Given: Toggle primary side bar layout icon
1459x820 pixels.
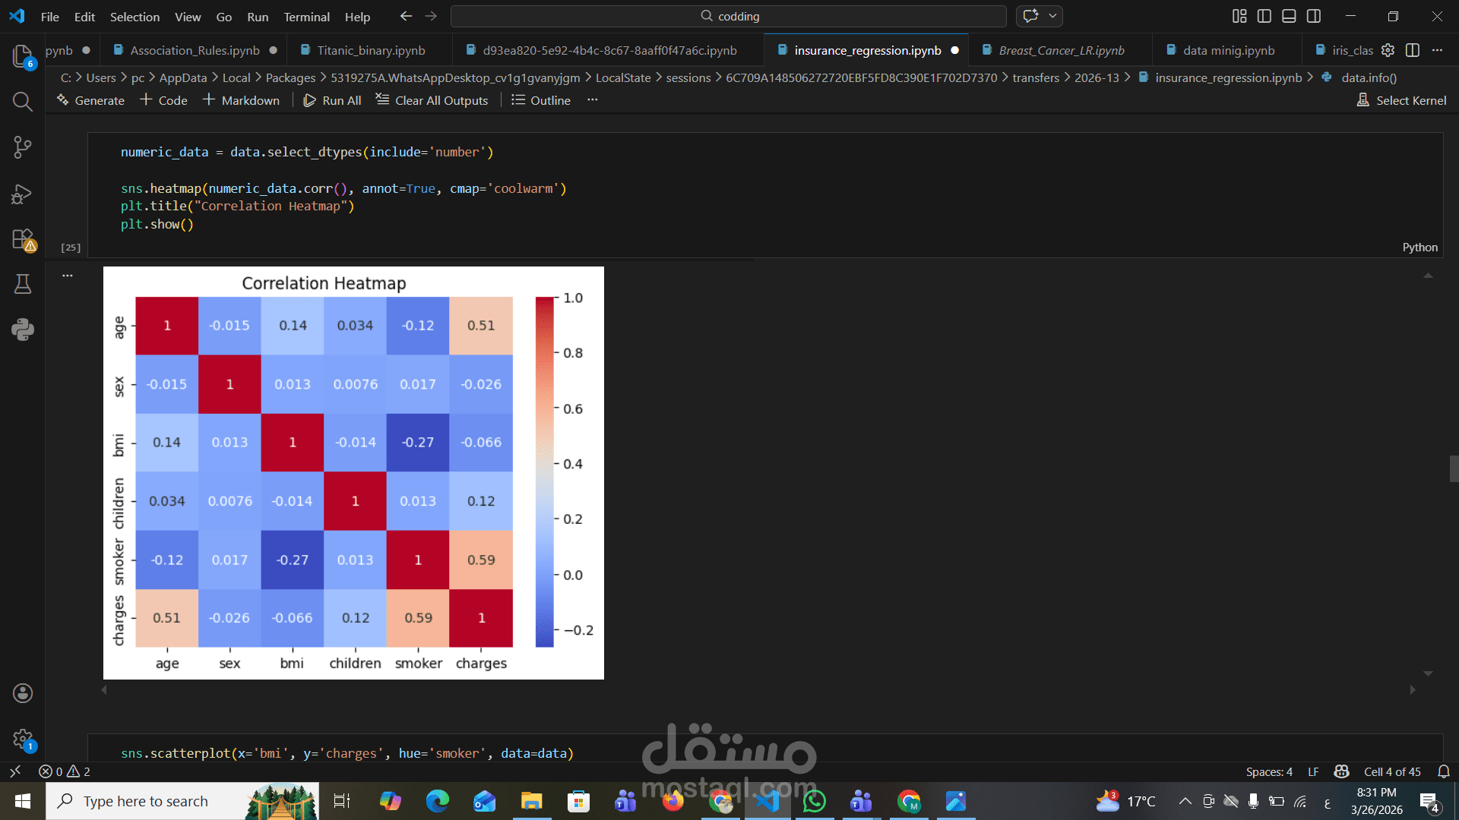Looking at the screenshot, I should click(x=1264, y=16).
